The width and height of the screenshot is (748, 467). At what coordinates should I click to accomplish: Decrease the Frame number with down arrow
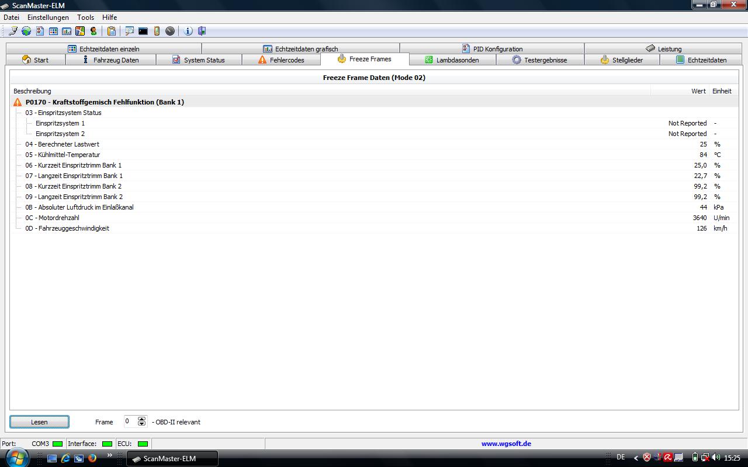141,424
